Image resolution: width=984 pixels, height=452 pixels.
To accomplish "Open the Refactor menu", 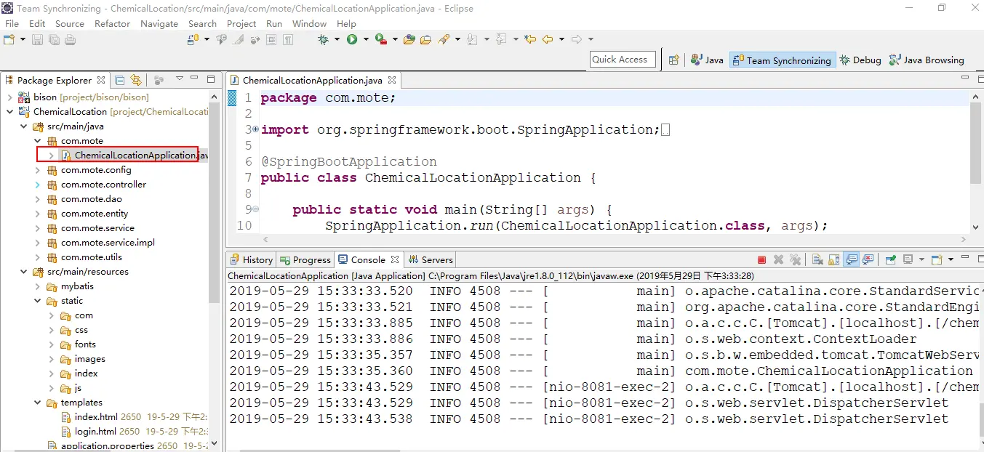I will coord(112,23).
